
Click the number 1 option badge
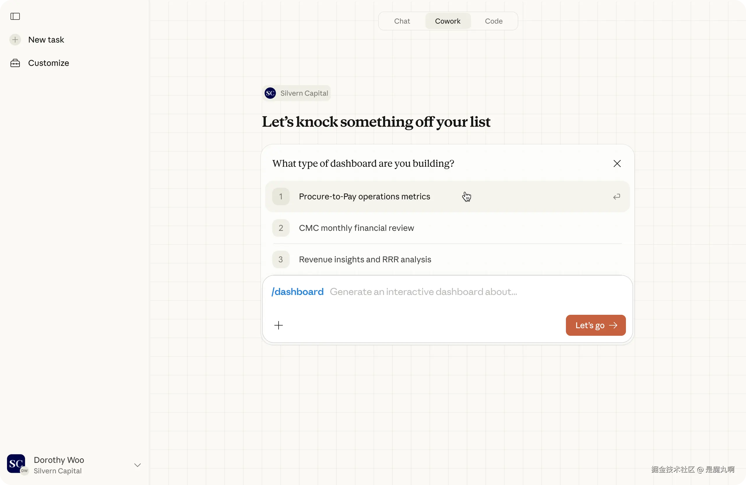coord(281,196)
